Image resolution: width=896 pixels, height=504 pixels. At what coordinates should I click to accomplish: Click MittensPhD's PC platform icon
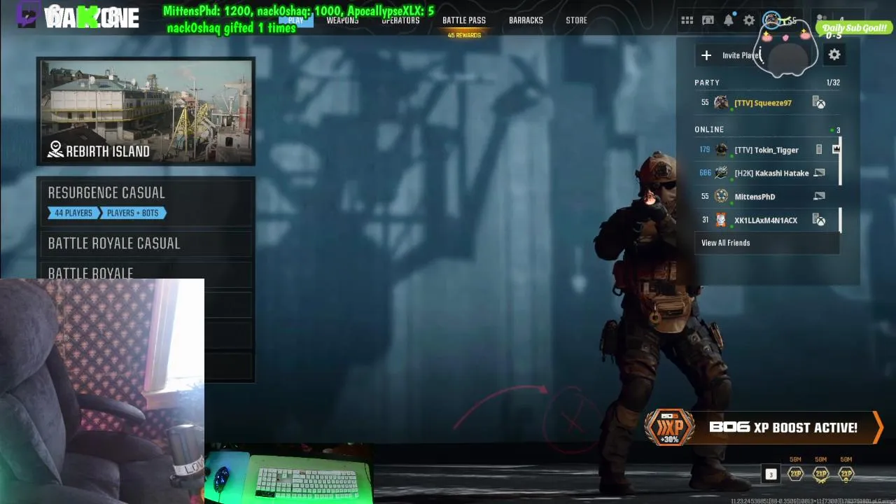click(x=819, y=197)
